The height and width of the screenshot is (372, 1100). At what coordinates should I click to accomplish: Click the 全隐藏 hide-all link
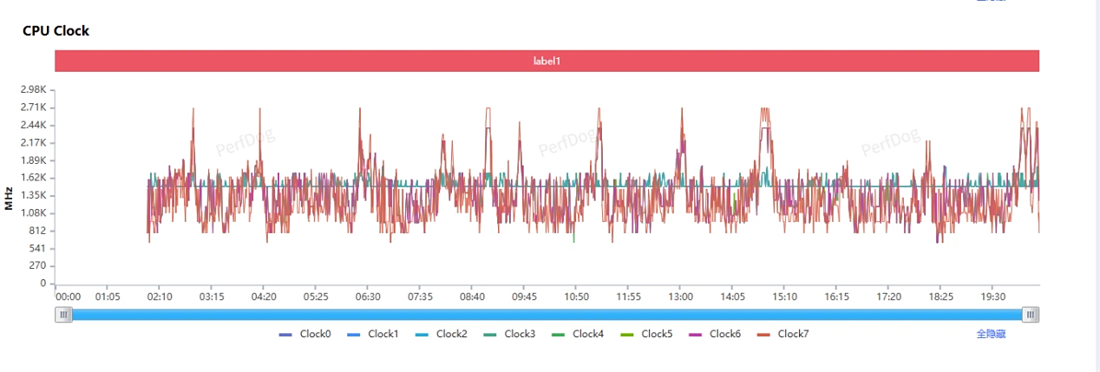[991, 334]
